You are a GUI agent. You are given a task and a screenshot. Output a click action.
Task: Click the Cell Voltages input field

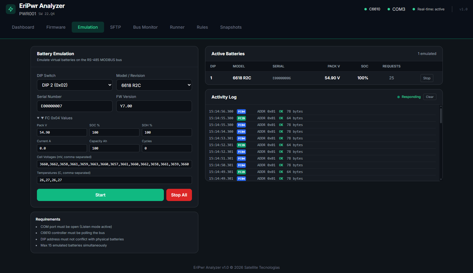[114, 164]
